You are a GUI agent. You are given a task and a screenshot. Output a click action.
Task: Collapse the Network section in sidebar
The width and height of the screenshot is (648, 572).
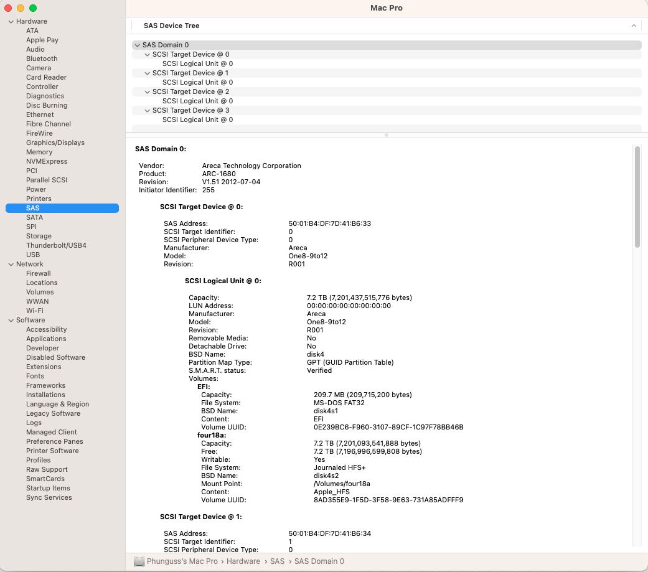[11, 264]
